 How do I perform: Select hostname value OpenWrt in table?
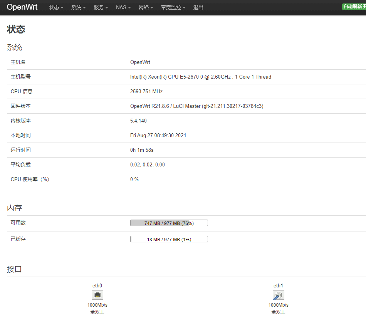coord(140,62)
